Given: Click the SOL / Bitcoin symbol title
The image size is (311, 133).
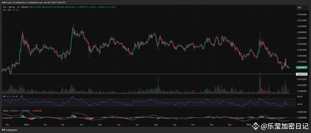Looking at the screenshot, I should 8,6.
